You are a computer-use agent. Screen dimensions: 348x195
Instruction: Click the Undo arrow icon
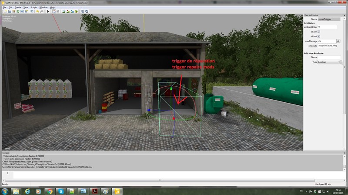[37, 12]
